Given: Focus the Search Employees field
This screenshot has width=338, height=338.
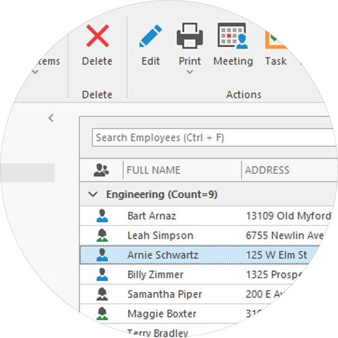Looking at the screenshot, I should (214, 137).
